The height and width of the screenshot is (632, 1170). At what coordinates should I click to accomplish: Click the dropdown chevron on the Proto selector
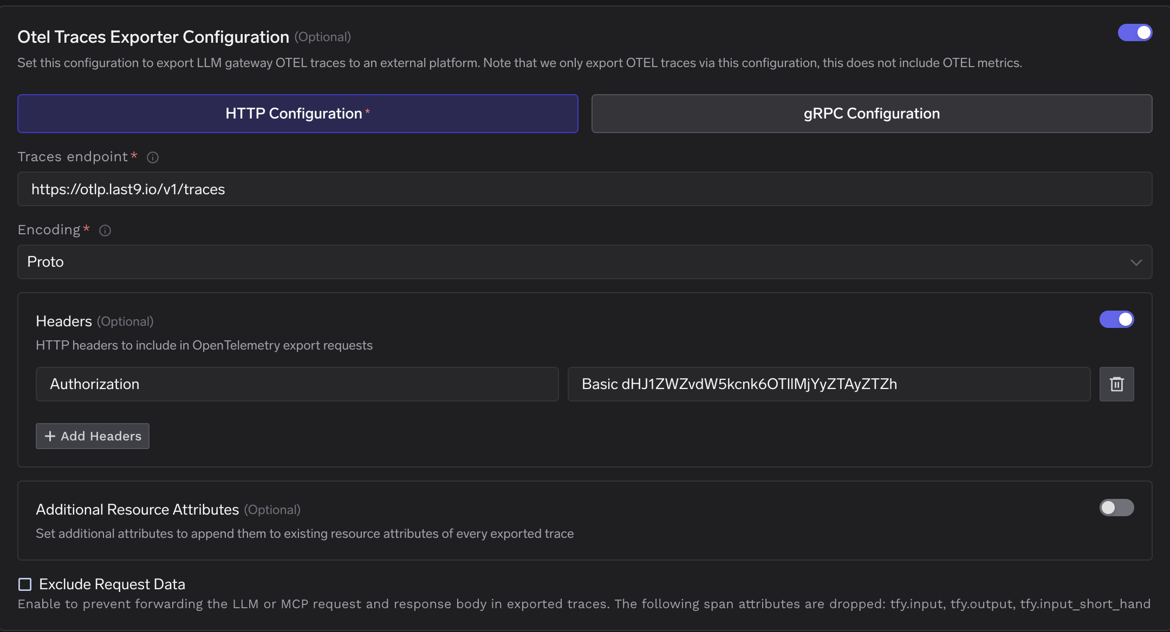pyautogui.click(x=1136, y=263)
